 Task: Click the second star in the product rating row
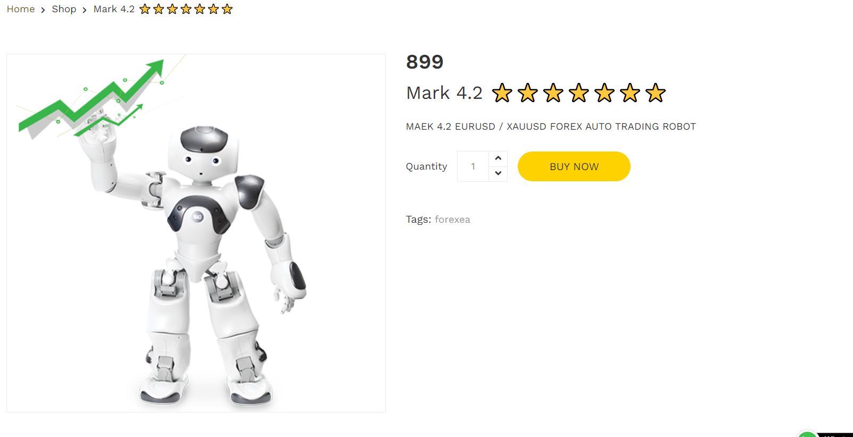point(527,93)
